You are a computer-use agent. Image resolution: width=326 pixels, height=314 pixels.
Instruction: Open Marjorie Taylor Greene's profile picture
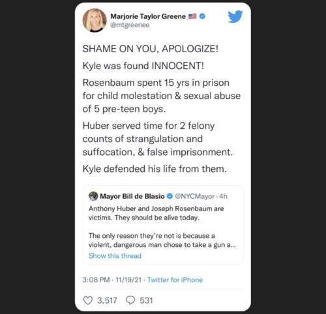(x=95, y=20)
